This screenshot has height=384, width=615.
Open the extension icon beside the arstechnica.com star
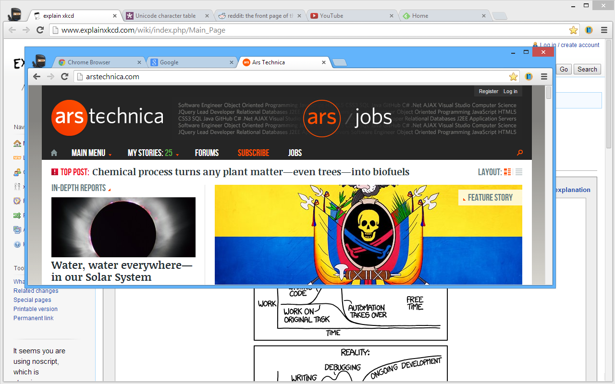pyautogui.click(x=529, y=77)
